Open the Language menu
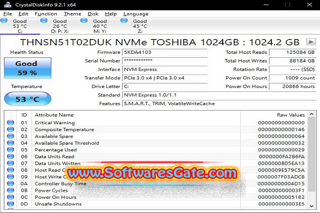The image size is (320, 213). pyautogui.click(x=136, y=14)
